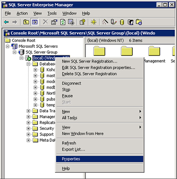The height and width of the screenshot is (179, 177).
Task: Click the Security folder icon in tree
Action: coord(35,128)
